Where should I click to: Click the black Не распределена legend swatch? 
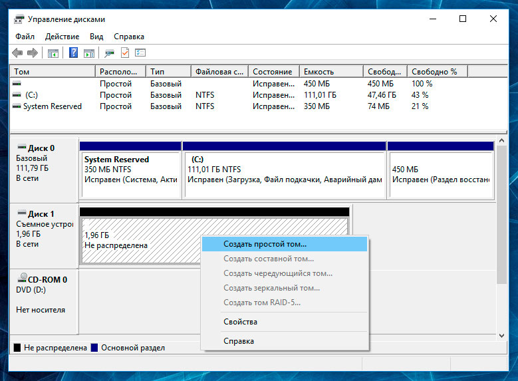pos(17,348)
